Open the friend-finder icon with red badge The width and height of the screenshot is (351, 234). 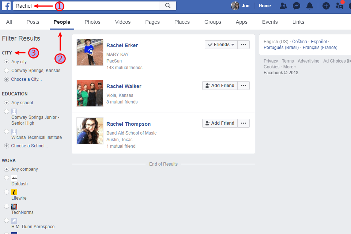339,5
